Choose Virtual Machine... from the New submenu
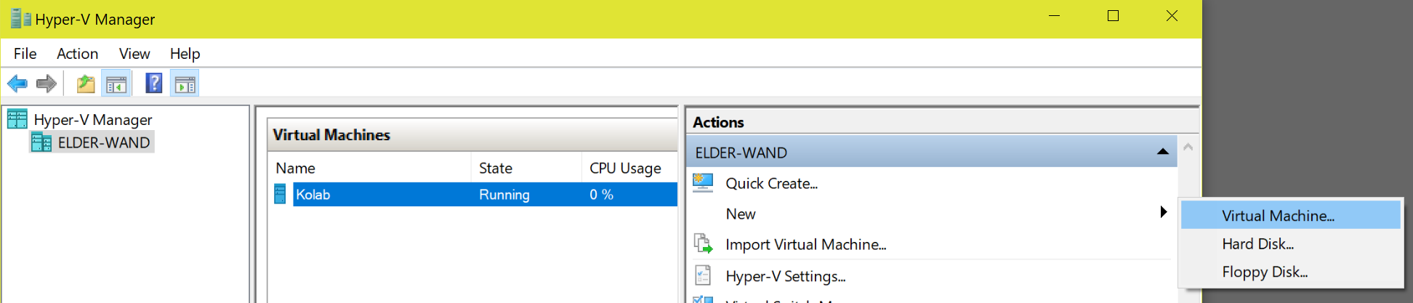Screen dimensions: 1413x303 [x=1278, y=216]
